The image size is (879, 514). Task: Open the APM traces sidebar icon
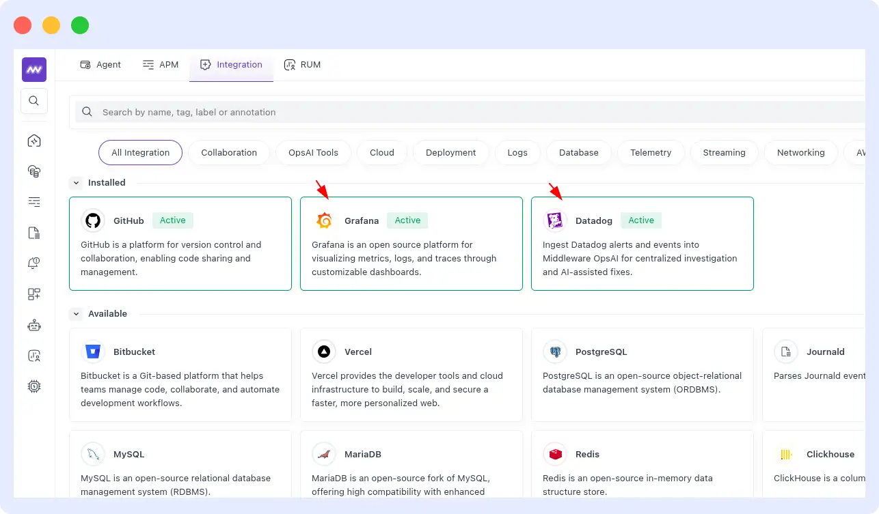[x=34, y=202]
